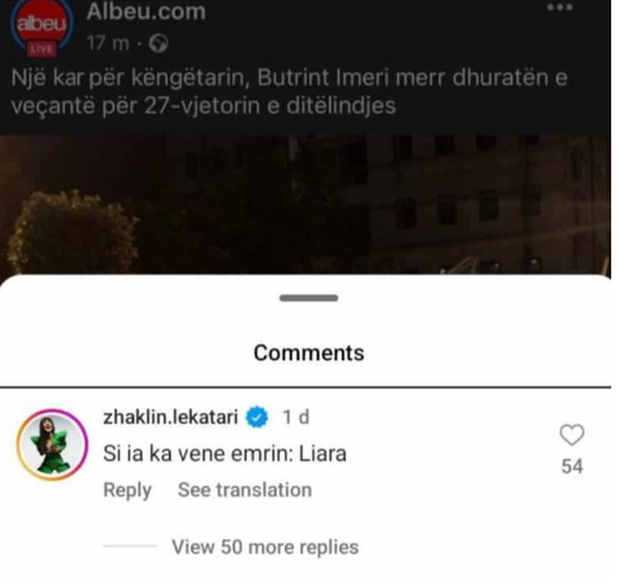Click the Albeu.com page name
629x585 pixels.
point(146,12)
